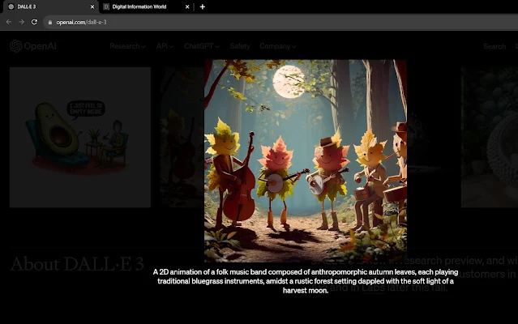Image resolution: width=518 pixels, height=324 pixels.
Task: Click the OpenAI logo
Action: (33, 46)
